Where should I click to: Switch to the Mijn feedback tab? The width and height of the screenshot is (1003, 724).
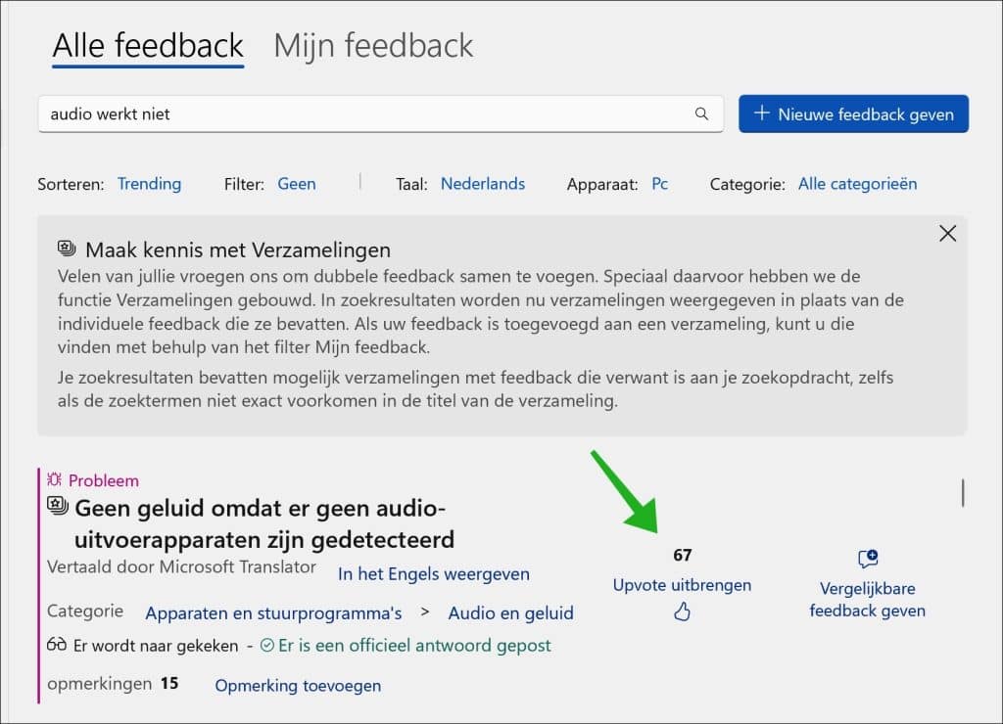tap(373, 45)
